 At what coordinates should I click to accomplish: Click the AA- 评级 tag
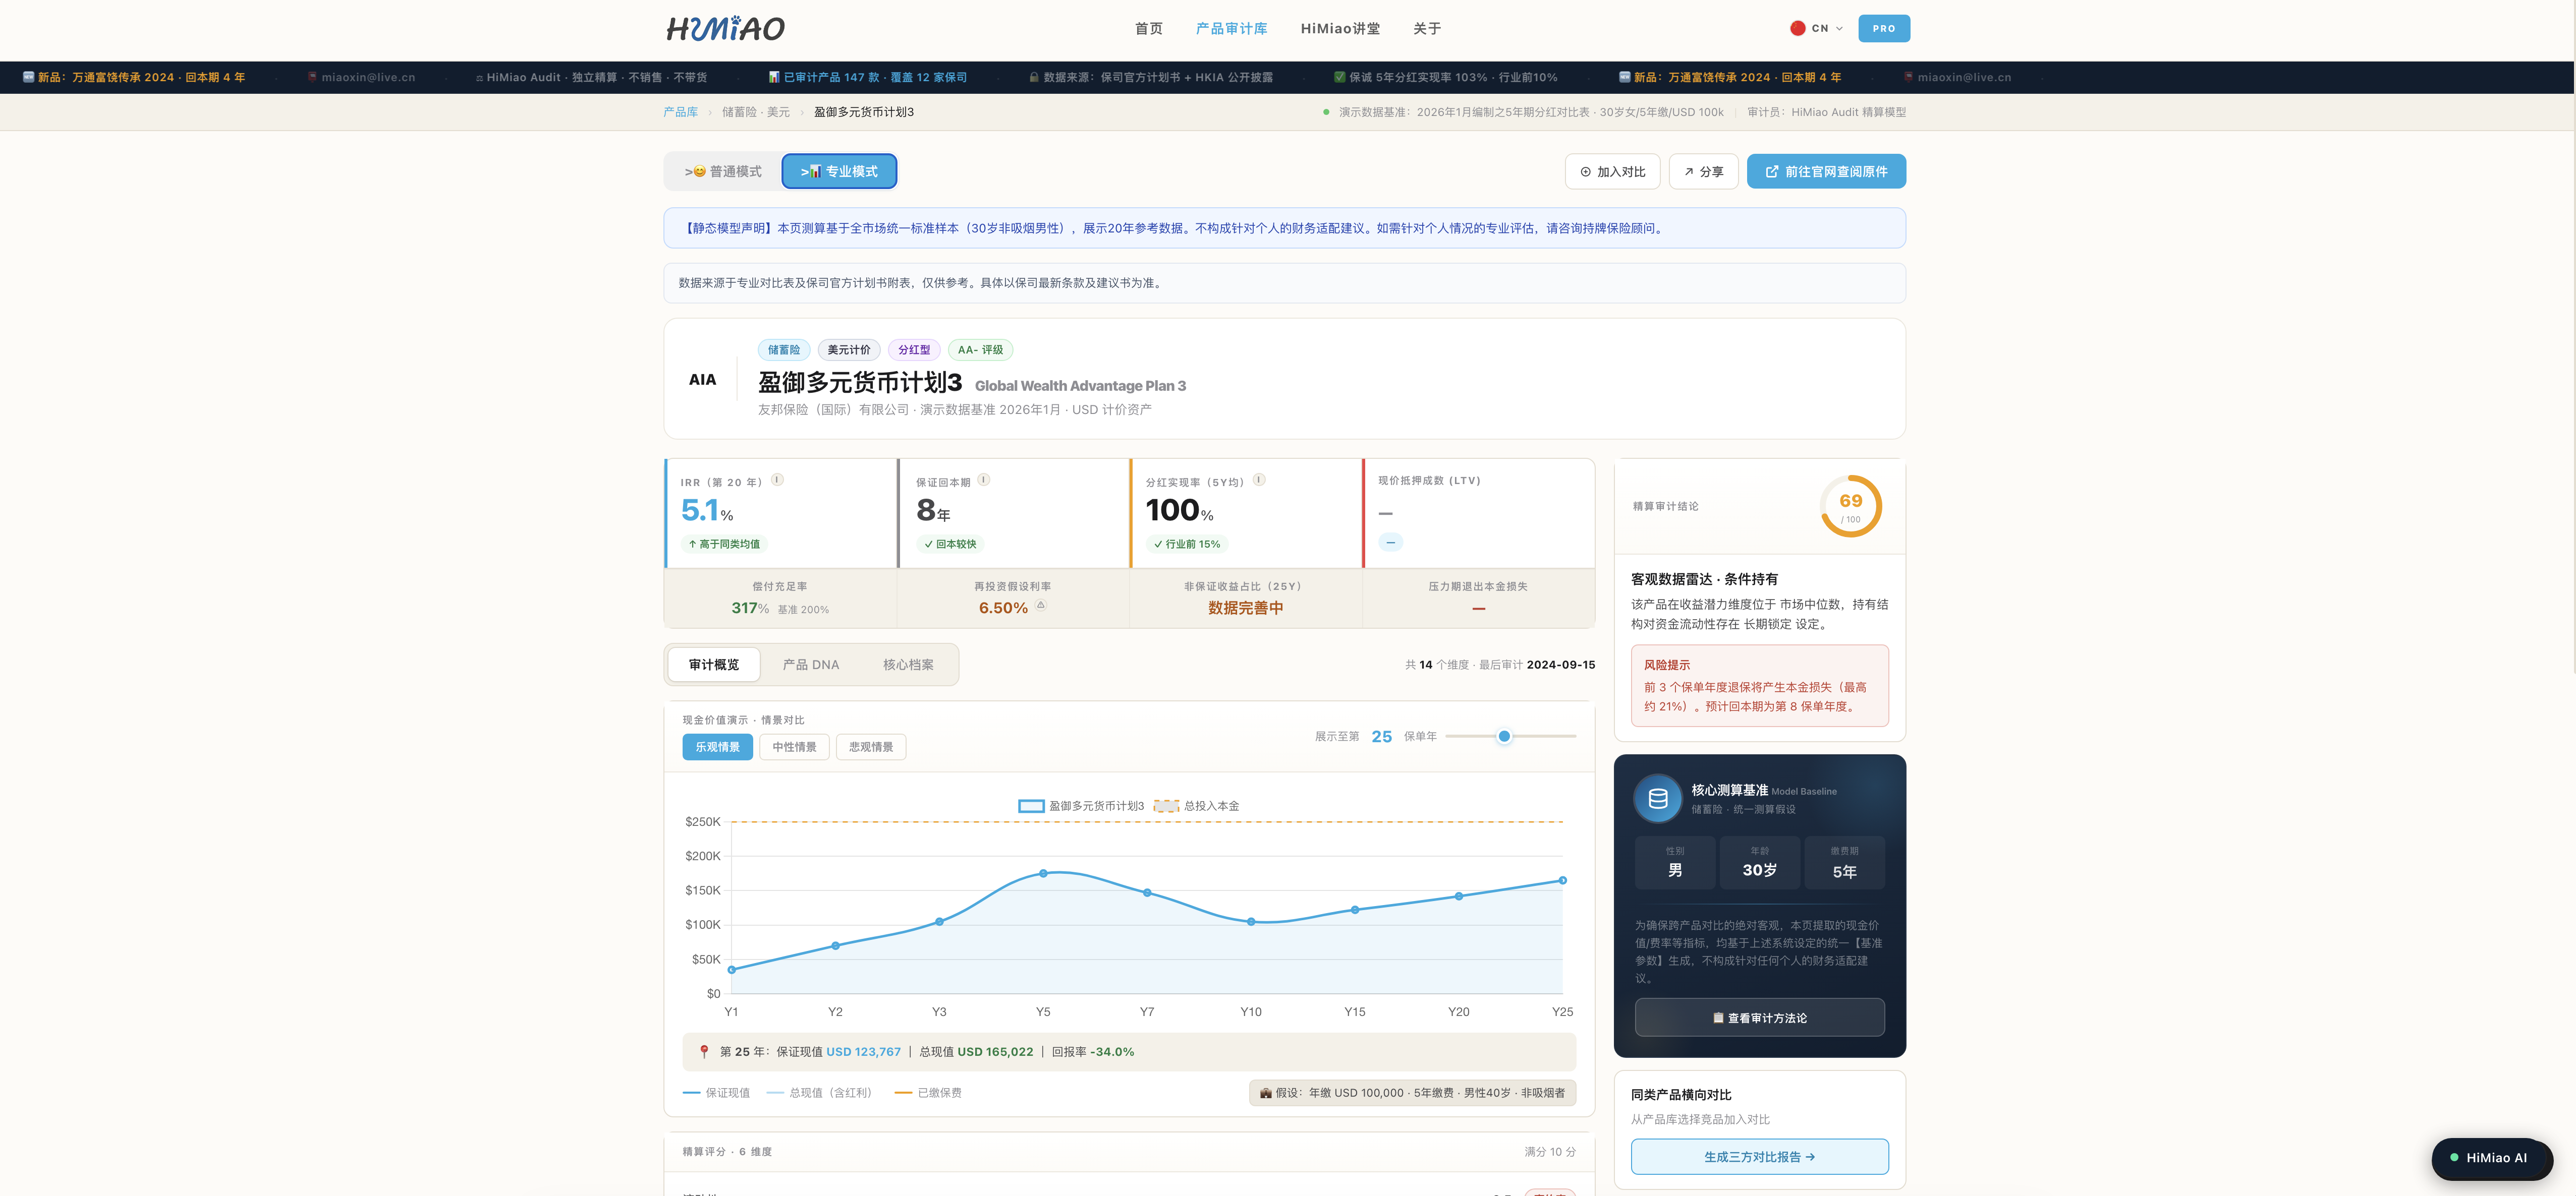[980, 350]
